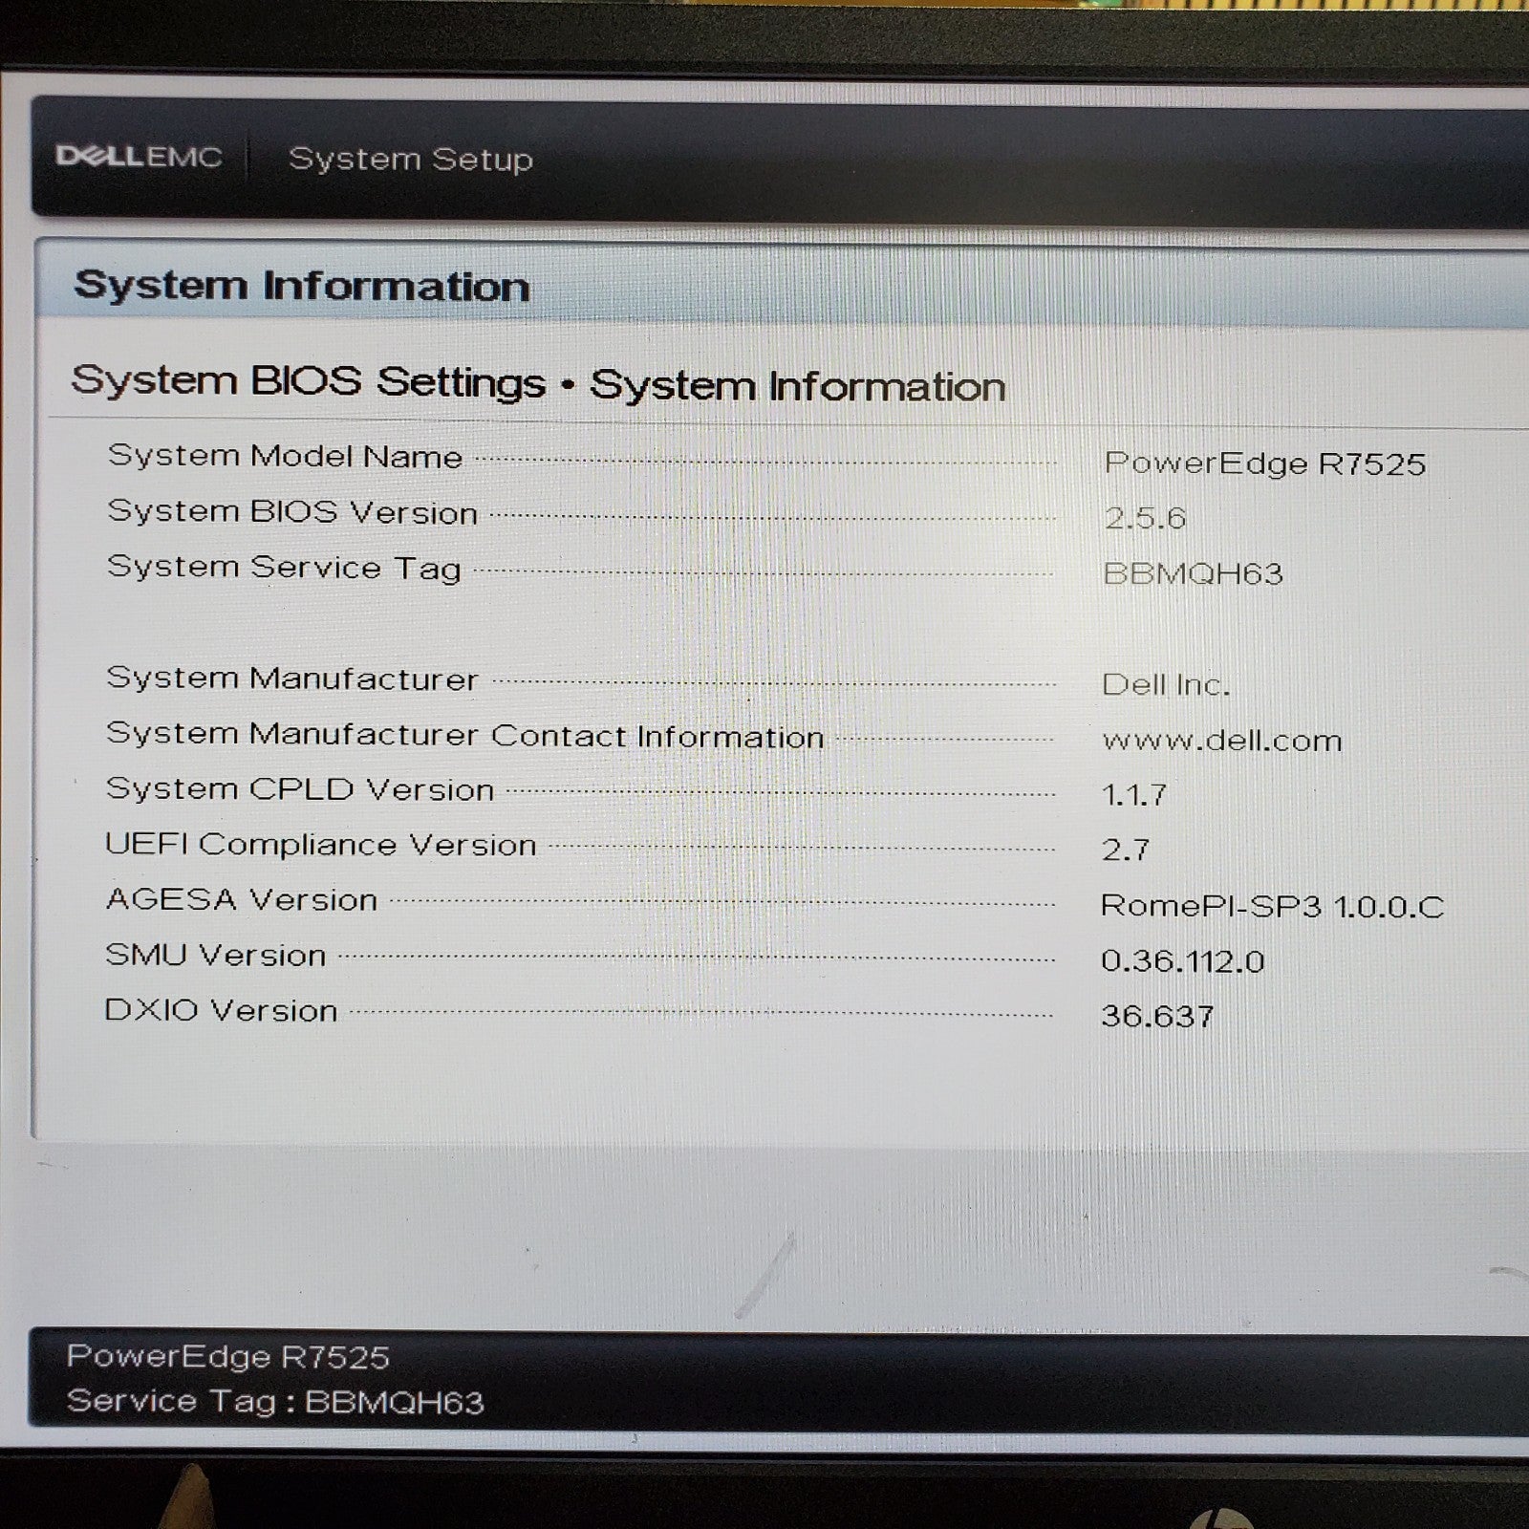Select System Manufacturer Contact Information label
1529x1529 pixels.
click(464, 735)
